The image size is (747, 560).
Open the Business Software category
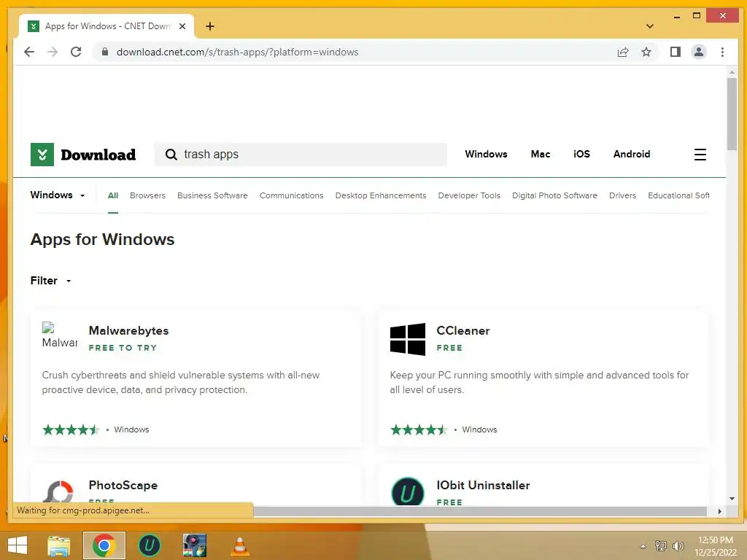click(212, 195)
